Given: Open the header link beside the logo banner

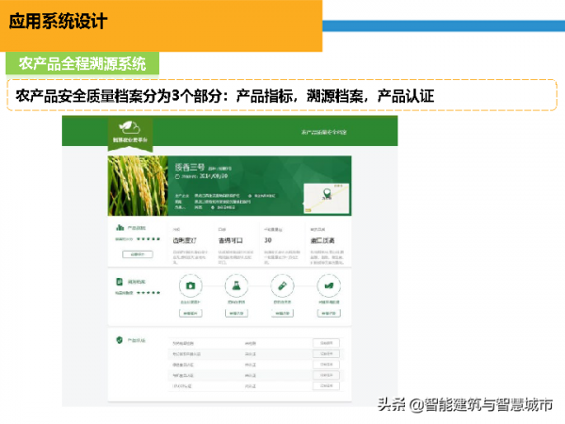Looking at the screenshot, I should pyautogui.click(x=324, y=132).
